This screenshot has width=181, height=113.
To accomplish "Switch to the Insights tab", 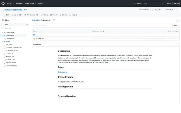I will click(x=73, y=15).
